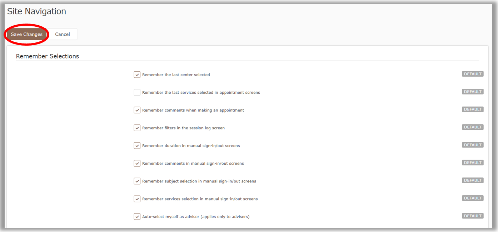Select DEFAULT tag beside appointment comments option

coord(473,109)
